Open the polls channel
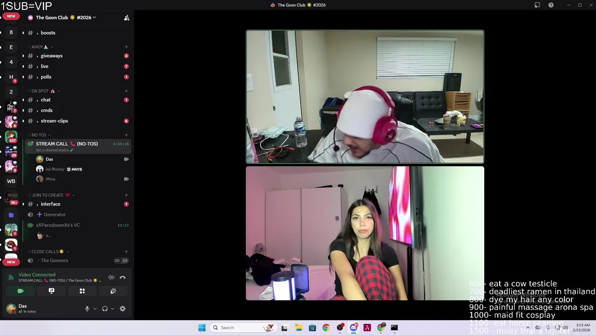 (x=78, y=77)
